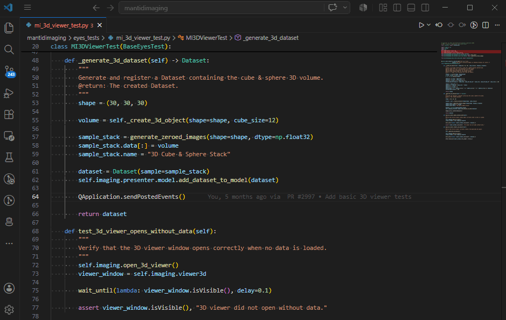Open the robot chat agent view
The height and width of the screenshot is (320, 506).
point(9,221)
